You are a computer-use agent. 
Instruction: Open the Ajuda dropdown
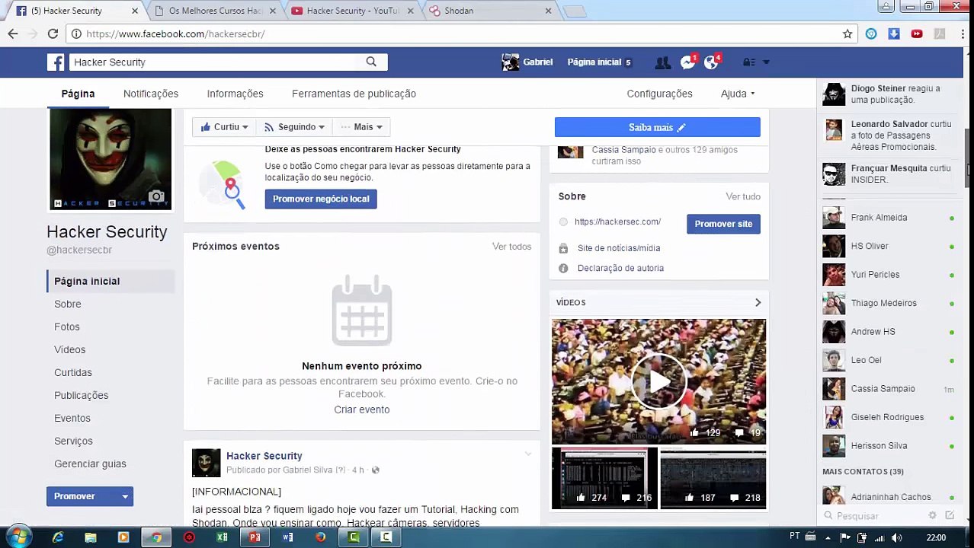click(738, 94)
